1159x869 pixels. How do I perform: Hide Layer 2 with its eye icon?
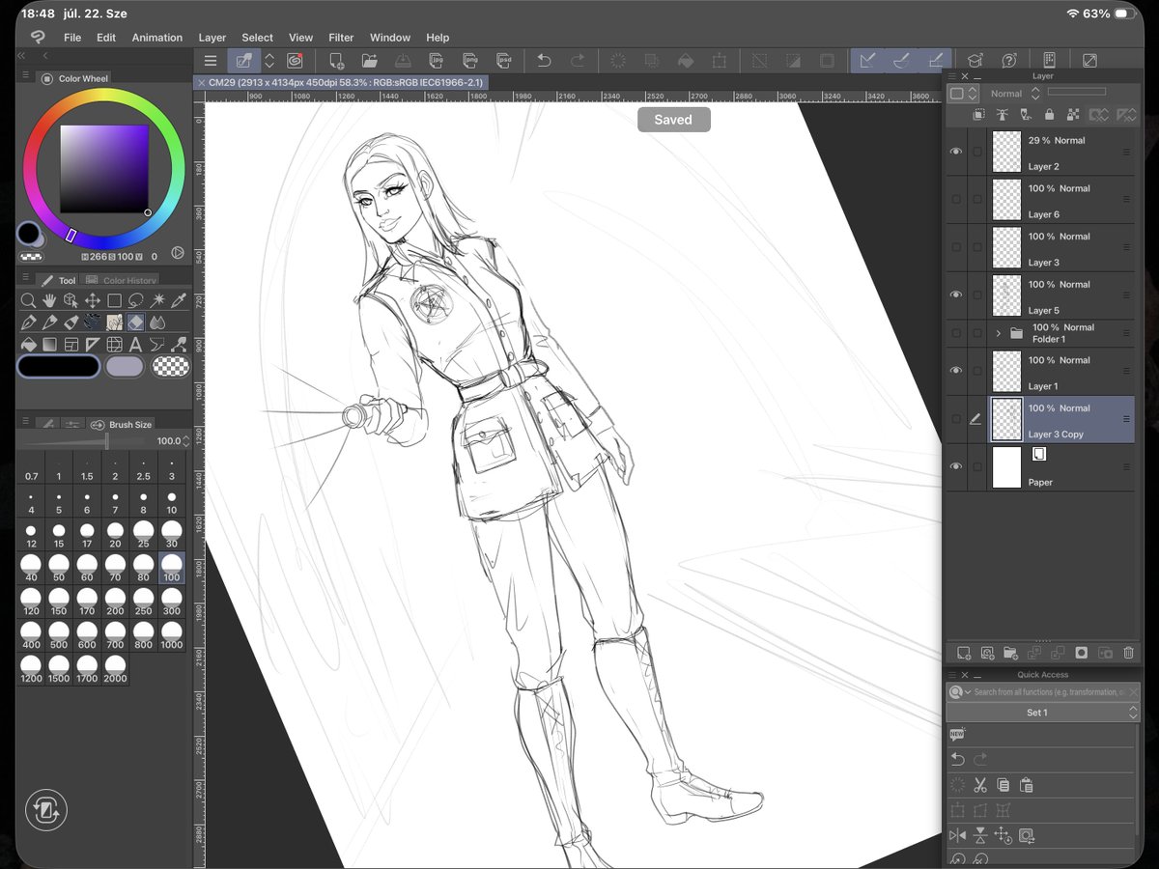pos(956,153)
